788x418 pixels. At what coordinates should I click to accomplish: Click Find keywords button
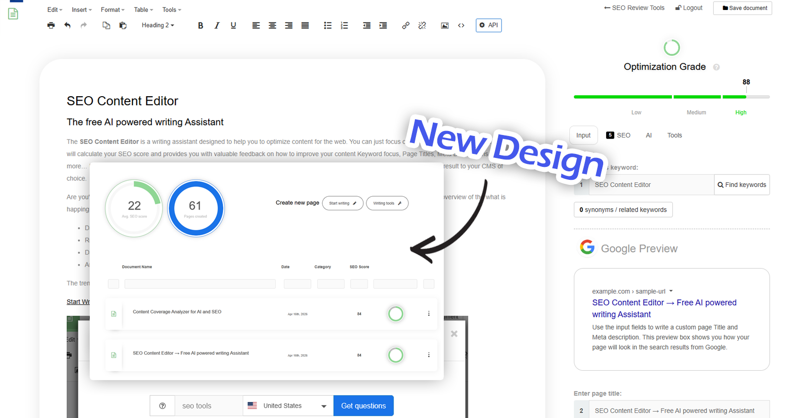coord(742,185)
